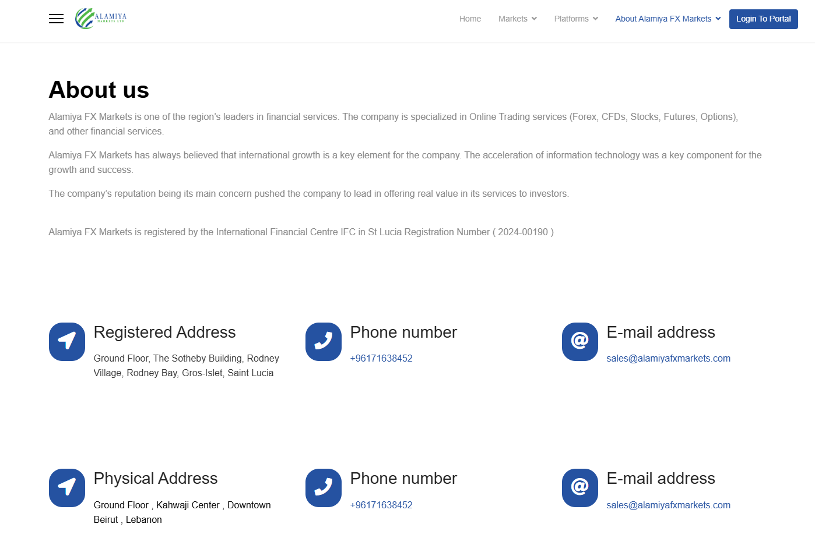Image resolution: width=815 pixels, height=538 pixels.
Task: Go to the Home page
Action: click(x=470, y=19)
